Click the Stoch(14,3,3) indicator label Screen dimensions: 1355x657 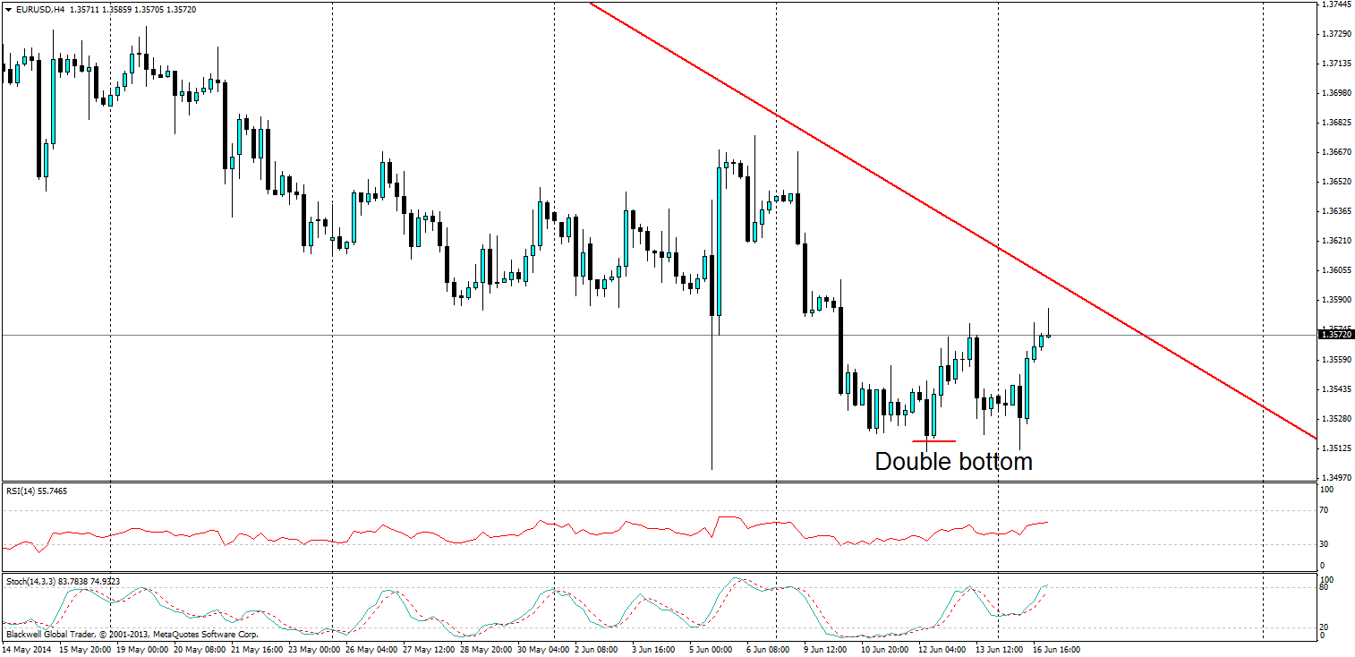point(63,582)
